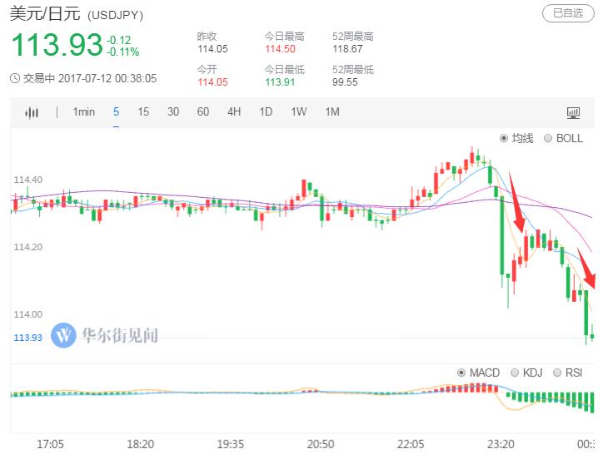The width and height of the screenshot is (603, 459).
Task: Click the 今日最低 value 113.91
Action: pyautogui.click(x=280, y=82)
